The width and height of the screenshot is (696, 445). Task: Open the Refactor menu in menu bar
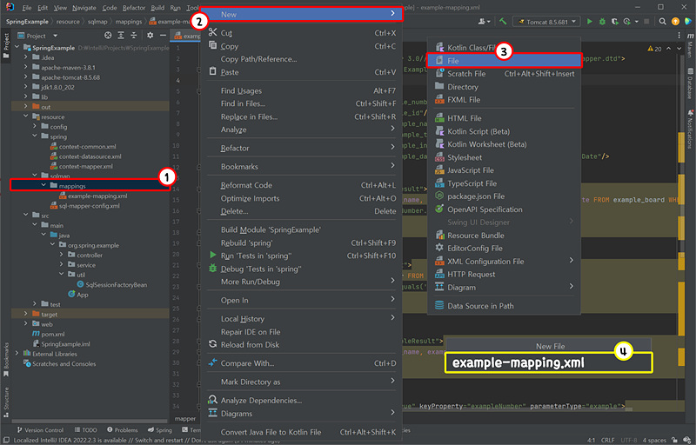(134, 8)
